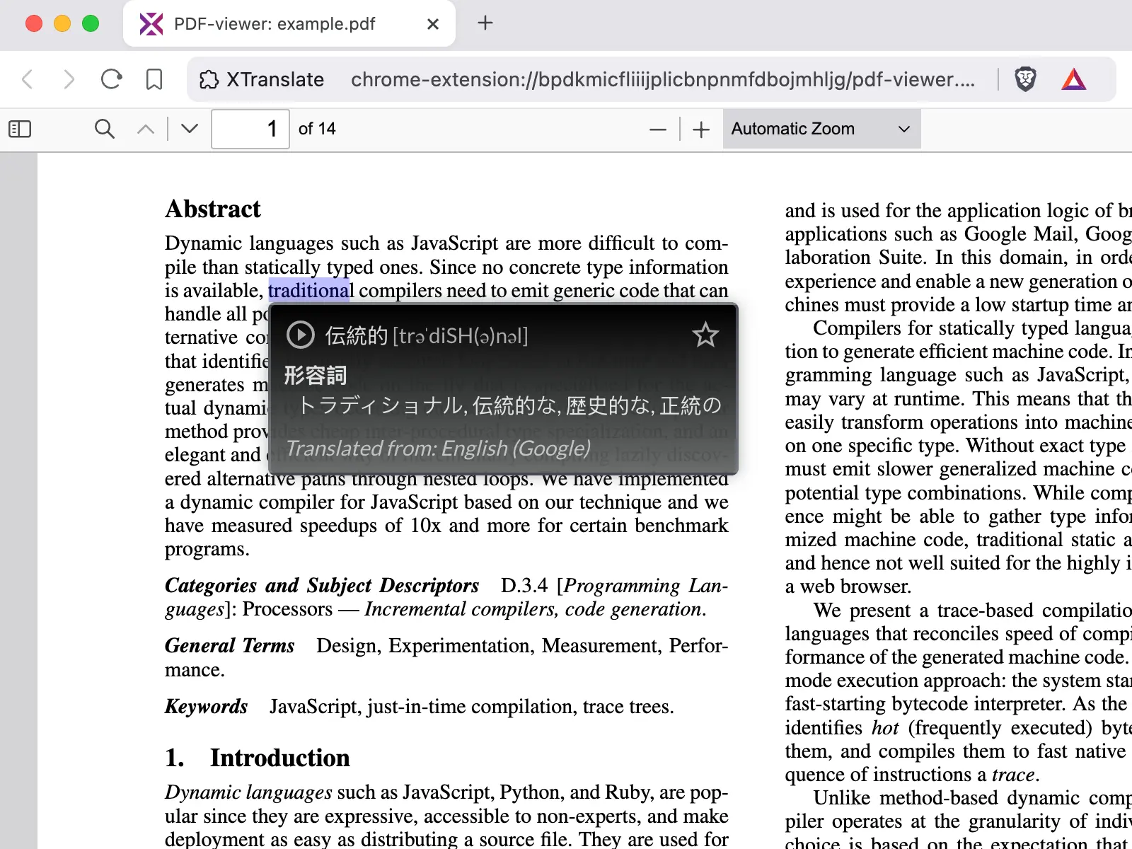Open a new browser tab
The width and height of the screenshot is (1132, 849).
pyautogui.click(x=485, y=23)
